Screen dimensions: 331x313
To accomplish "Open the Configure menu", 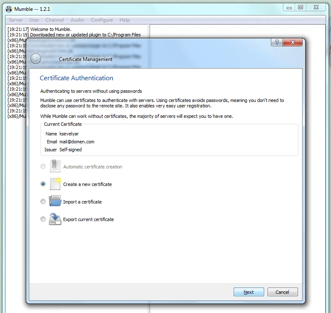I will (x=102, y=20).
